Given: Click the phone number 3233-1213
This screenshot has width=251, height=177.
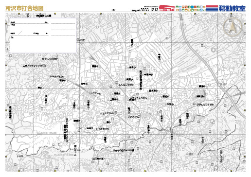Looking at the screenshot, I should tap(149, 10).
